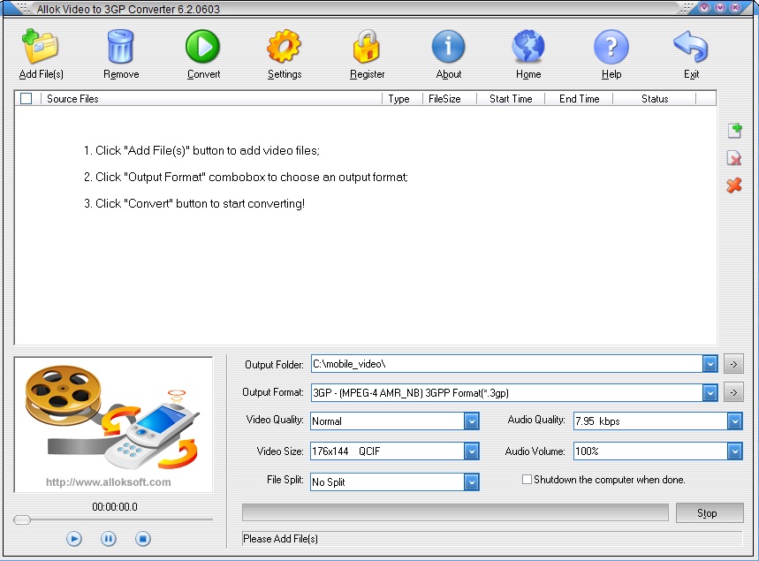Viewport: 759px width, 561px height.
Task: Sort by the Type column header
Action: [402, 99]
